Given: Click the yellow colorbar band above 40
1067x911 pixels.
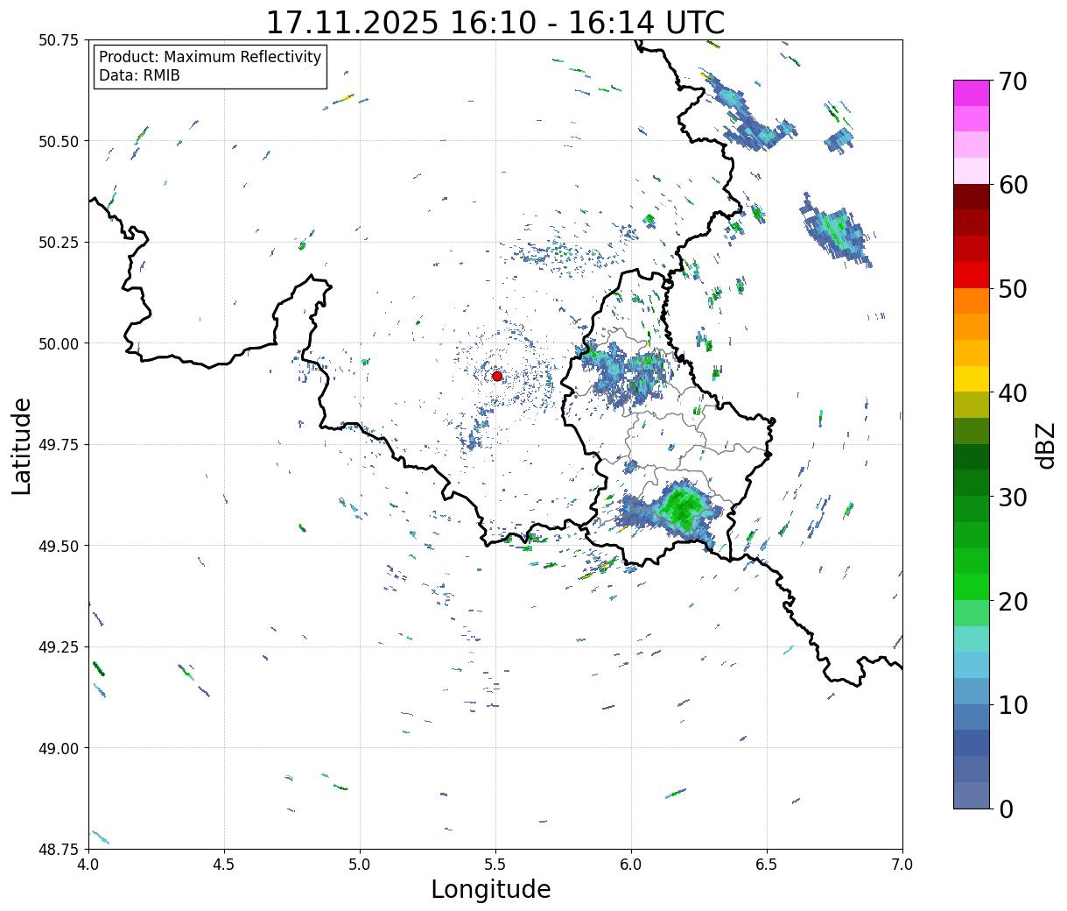Looking at the screenshot, I should [972, 378].
